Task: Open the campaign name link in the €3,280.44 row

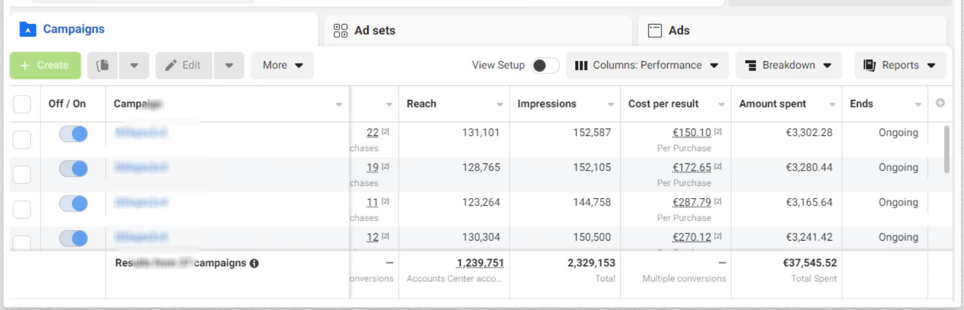Action: (x=141, y=168)
